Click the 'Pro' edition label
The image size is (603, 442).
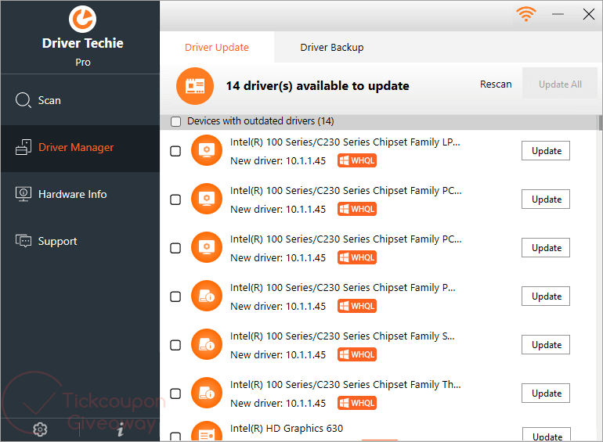[83, 63]
